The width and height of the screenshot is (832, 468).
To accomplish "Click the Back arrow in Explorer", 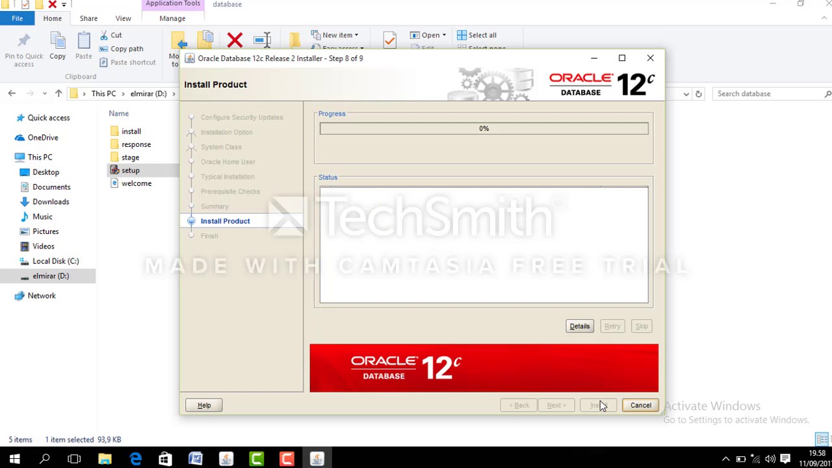I will (x=12, y=94).
